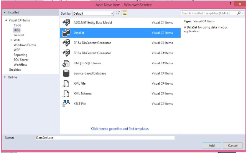Switch to medium icons list view
247x153 pixels.
pos(124,13)
